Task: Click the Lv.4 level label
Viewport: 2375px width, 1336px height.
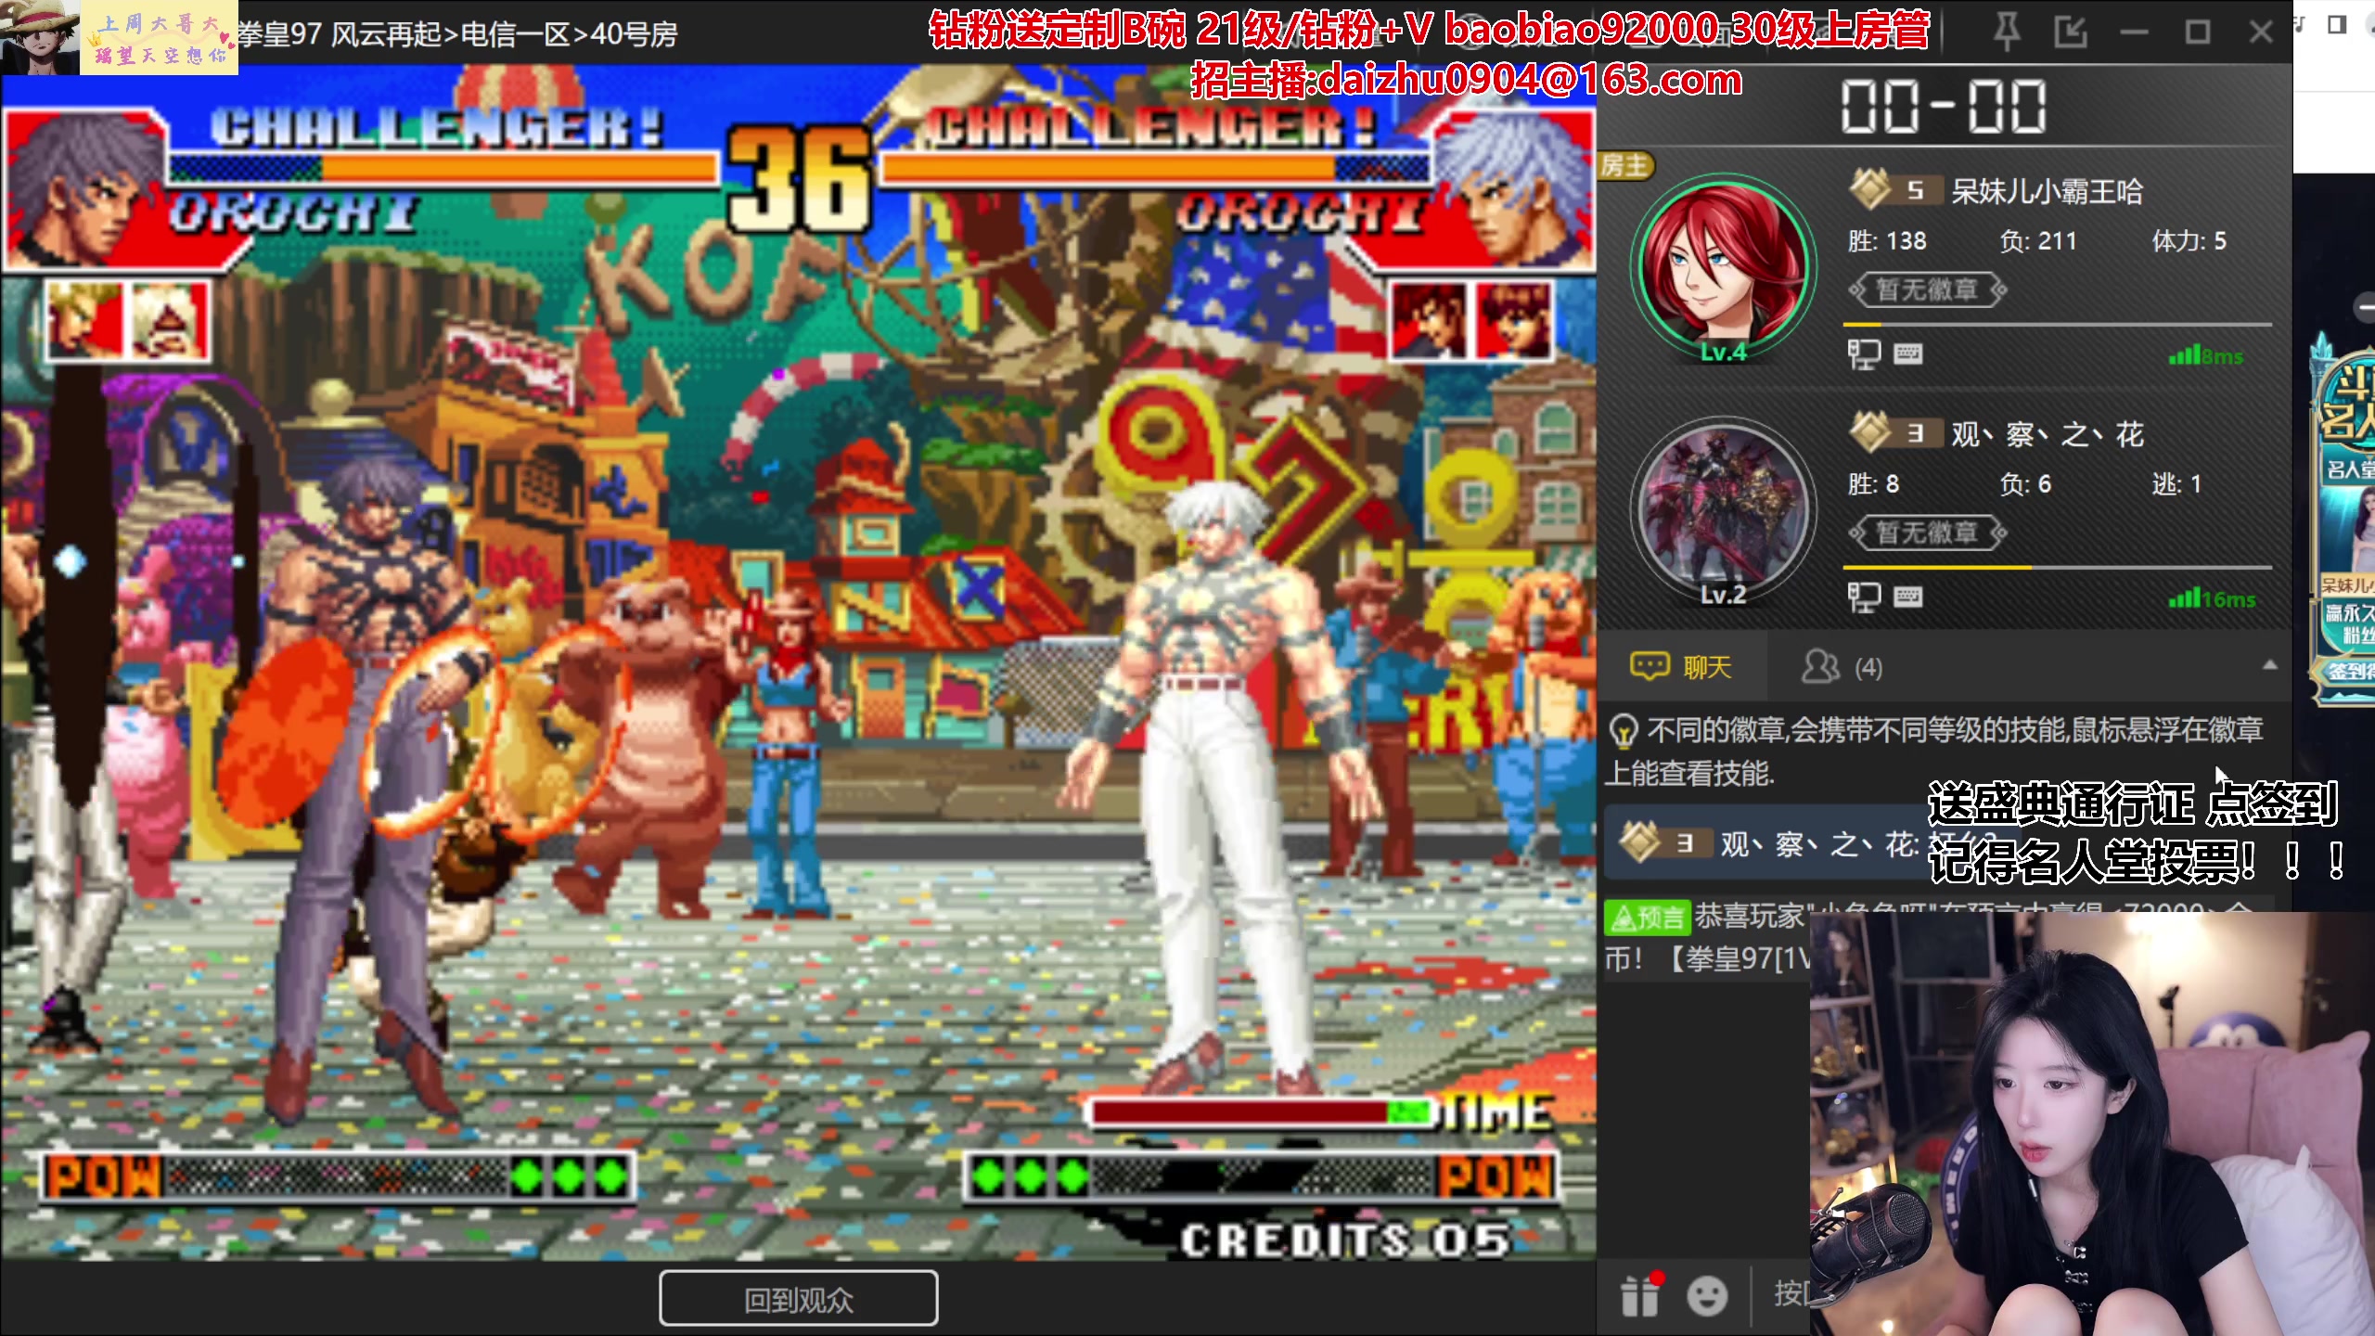Action: [1724, 353]
